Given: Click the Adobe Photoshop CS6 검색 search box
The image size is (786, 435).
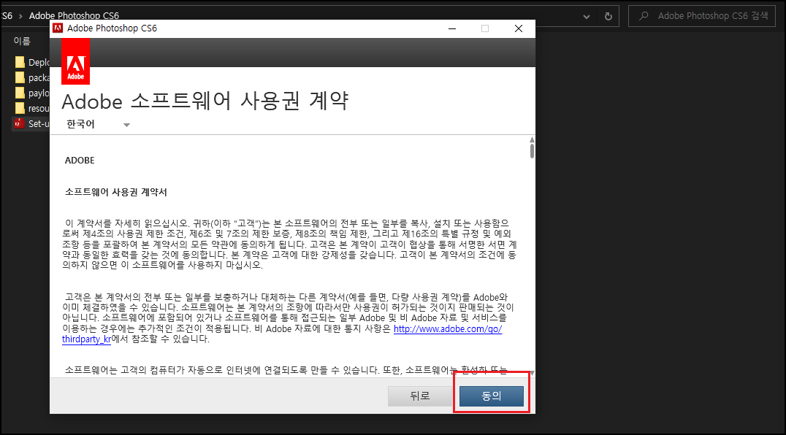Looking at the screenshot, I should [x=702, y=16].
